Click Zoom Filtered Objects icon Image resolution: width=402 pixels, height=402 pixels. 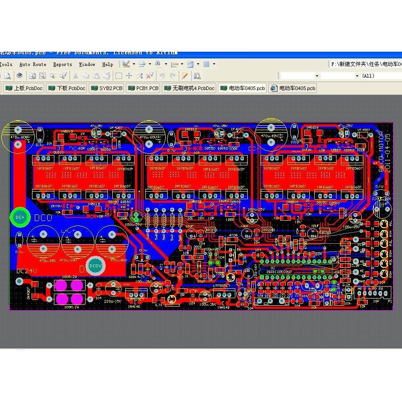63,76
